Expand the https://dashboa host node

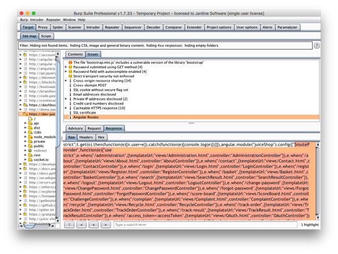21,105
